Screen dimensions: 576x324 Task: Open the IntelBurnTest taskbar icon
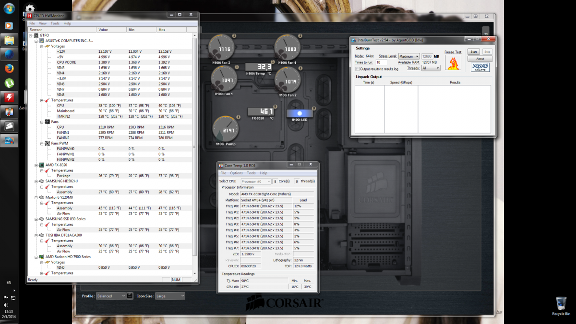[x=9, y=141]
